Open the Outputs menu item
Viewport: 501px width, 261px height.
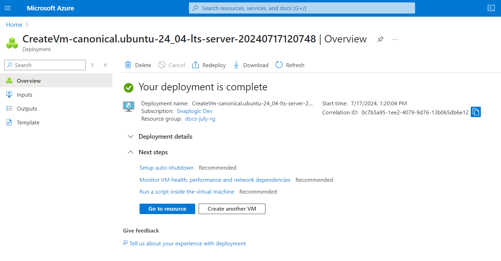pyautogui.click(x=27, y=108)
